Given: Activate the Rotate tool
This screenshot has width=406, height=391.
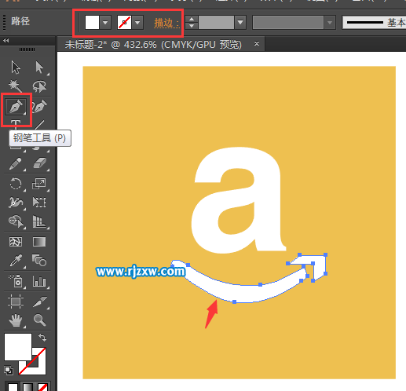Looking at the screenshot, I should click(x=16, y=183).
